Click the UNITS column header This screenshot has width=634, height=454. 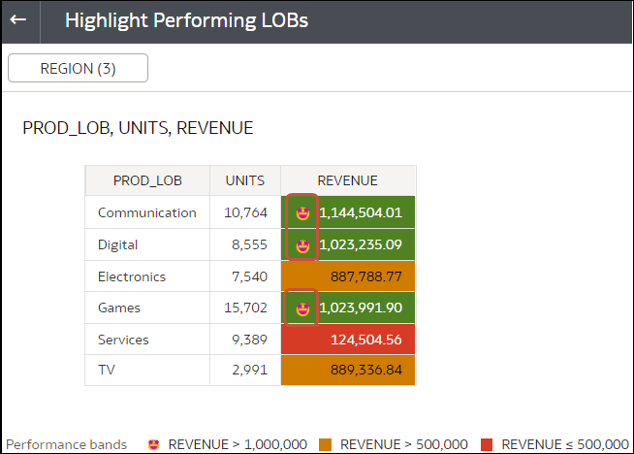pos(244,180)
